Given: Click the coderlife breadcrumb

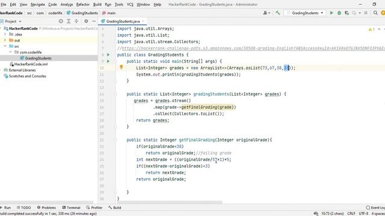Looking at the screenshot, I should tap(55, 13).
